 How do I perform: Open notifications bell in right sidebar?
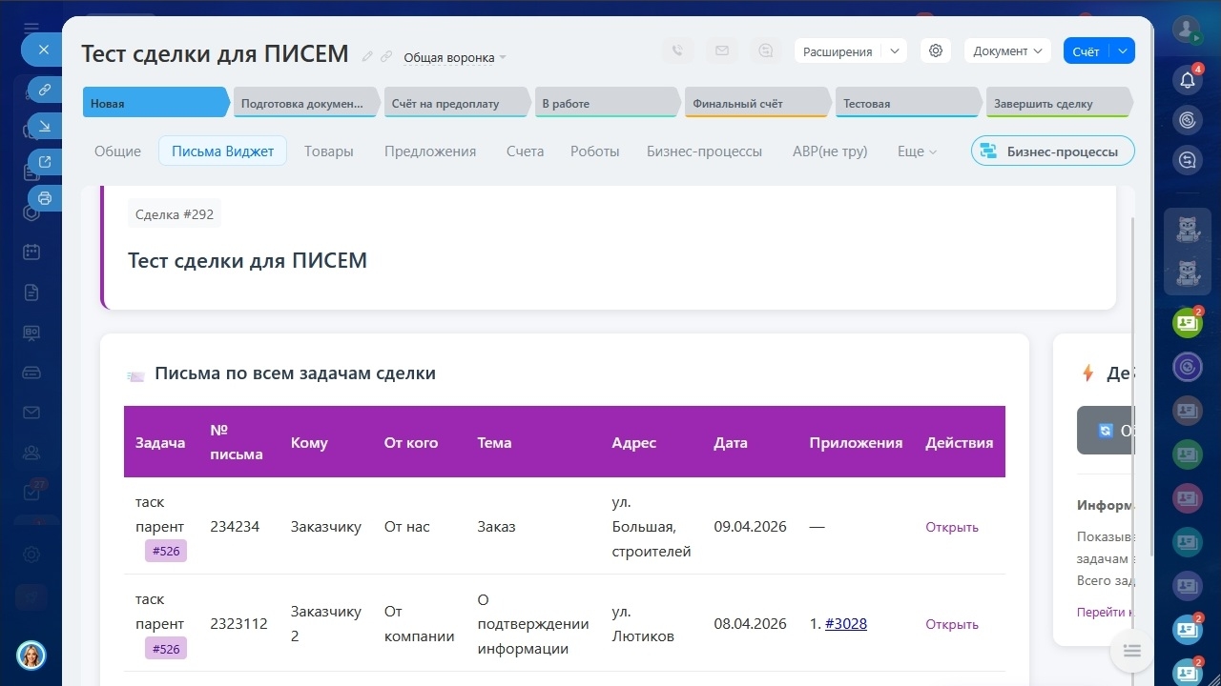tap(1188, 80)
